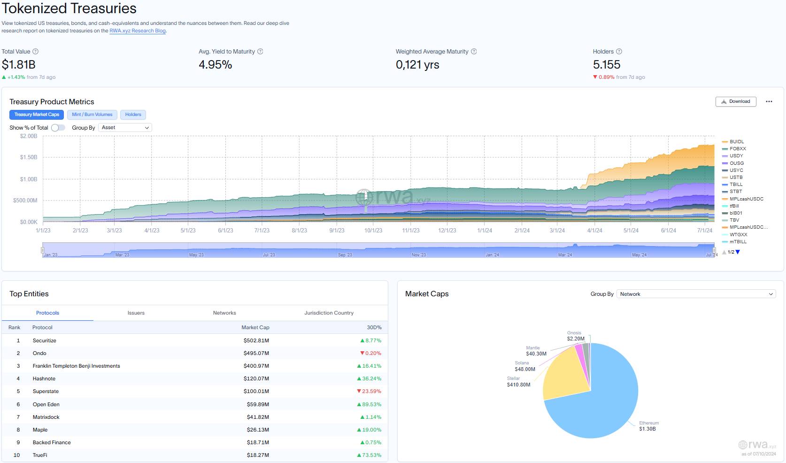
Task: Click the Matrixdock protocol row
Action: pos(195,417)
